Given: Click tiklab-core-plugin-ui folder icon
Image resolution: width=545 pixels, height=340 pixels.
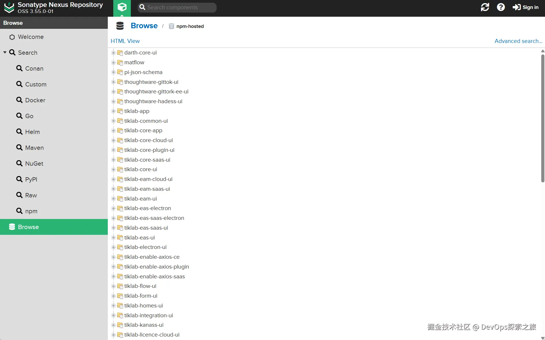Looking at the screenshot, I should [120, 150].
